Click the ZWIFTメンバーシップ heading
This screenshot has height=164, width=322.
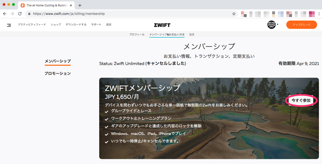coord(142,88)
